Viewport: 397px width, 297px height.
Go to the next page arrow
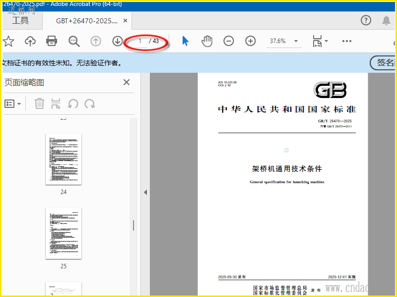118,41
